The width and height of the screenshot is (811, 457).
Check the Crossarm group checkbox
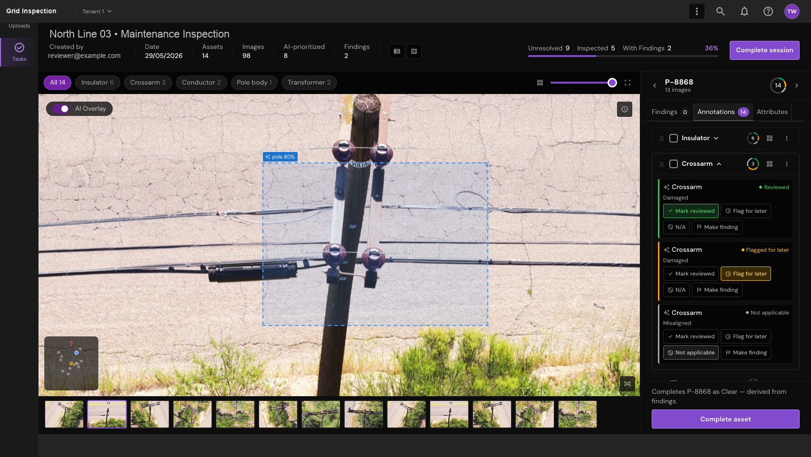click(x=674, y=164)
